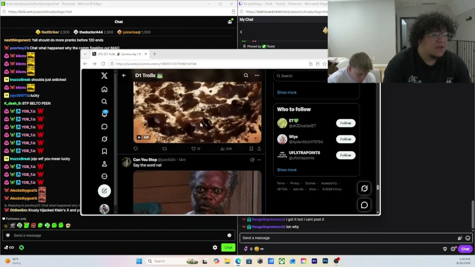
Task: Expand the tab search chevron in X window
Action: [85, 54]
